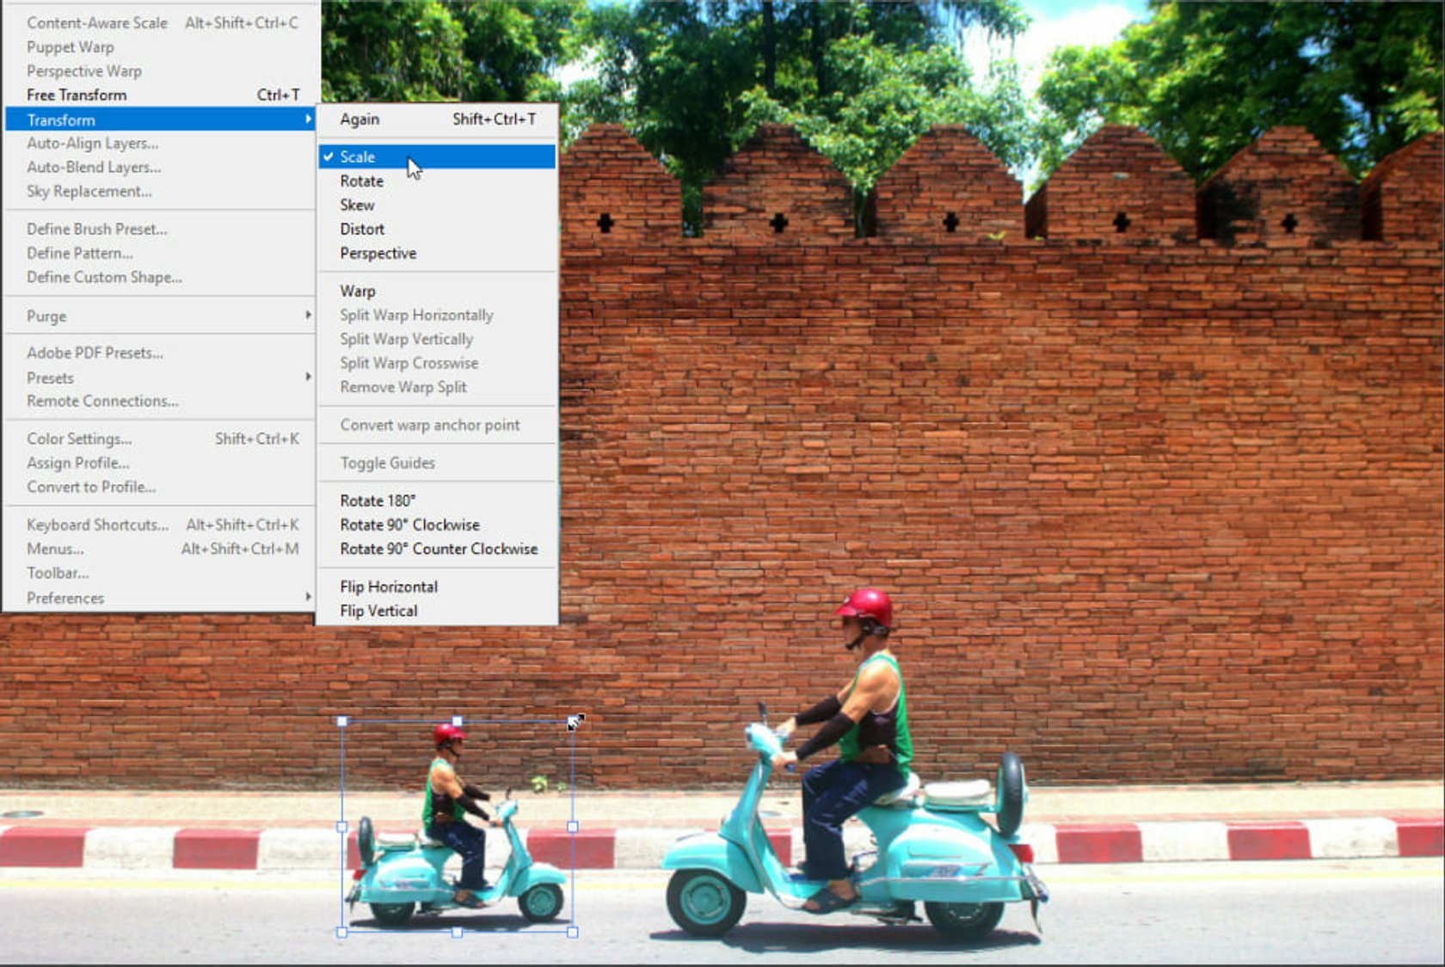Screen dimensions: 1445x967
Task: Flip the selection horizontally
Action: point(389,586)
